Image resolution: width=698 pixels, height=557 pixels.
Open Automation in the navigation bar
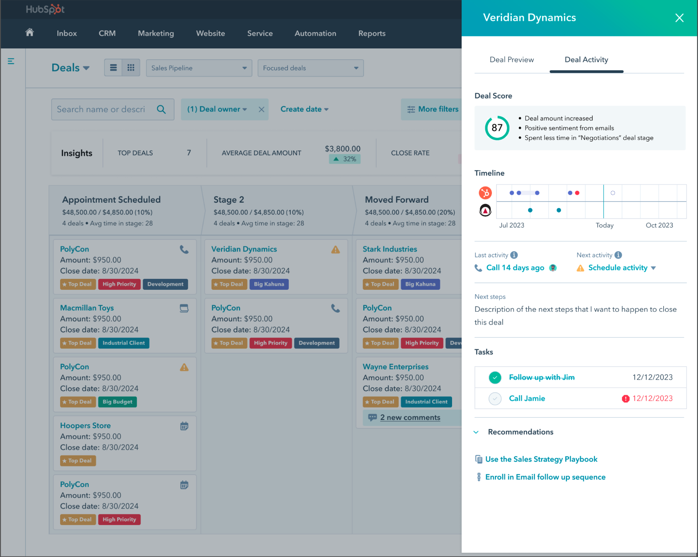point(315,34)
